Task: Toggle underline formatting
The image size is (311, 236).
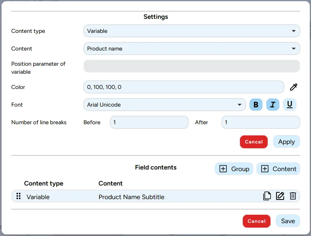Action: click(290, 105)
